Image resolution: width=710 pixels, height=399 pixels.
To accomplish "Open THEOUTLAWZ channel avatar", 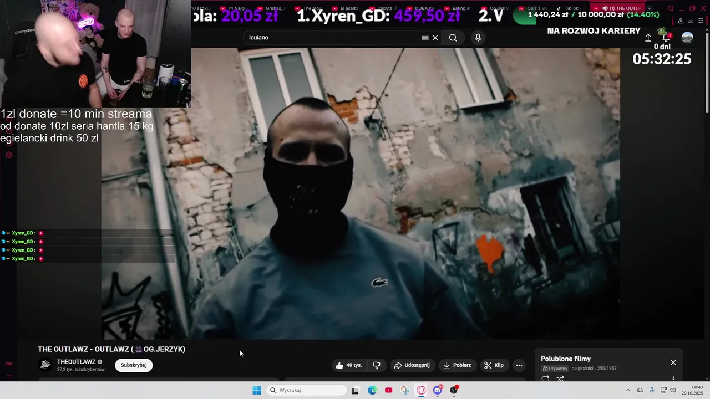I will point(45,365).
